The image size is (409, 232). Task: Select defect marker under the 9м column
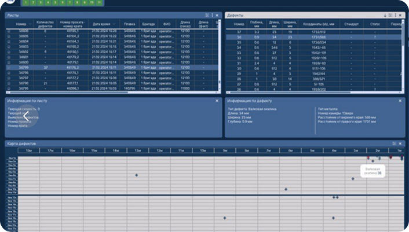(225, 218)
